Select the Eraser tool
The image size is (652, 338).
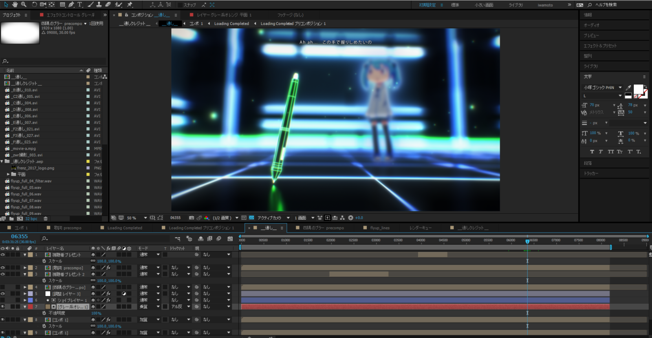[108, 4]
